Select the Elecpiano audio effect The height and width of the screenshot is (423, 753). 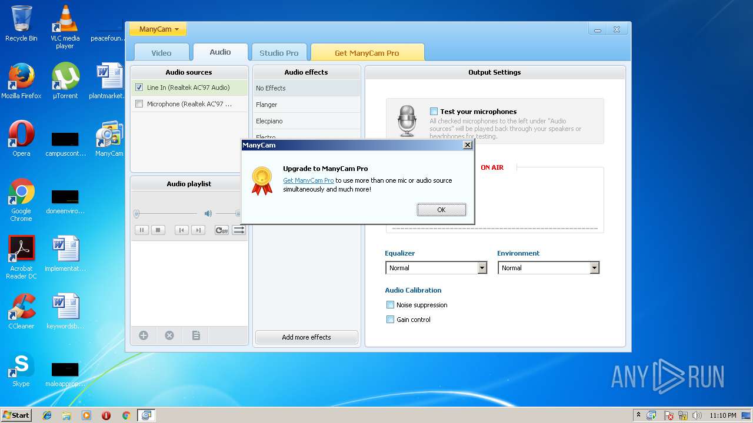click(x=306, y=121)
